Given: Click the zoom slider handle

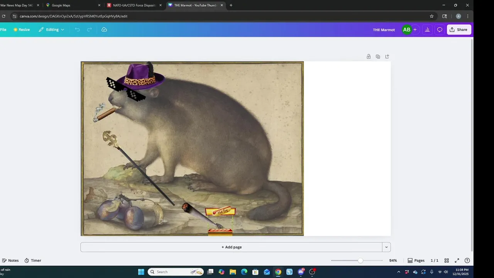Looking at the screenshot, I should (360, 261).
